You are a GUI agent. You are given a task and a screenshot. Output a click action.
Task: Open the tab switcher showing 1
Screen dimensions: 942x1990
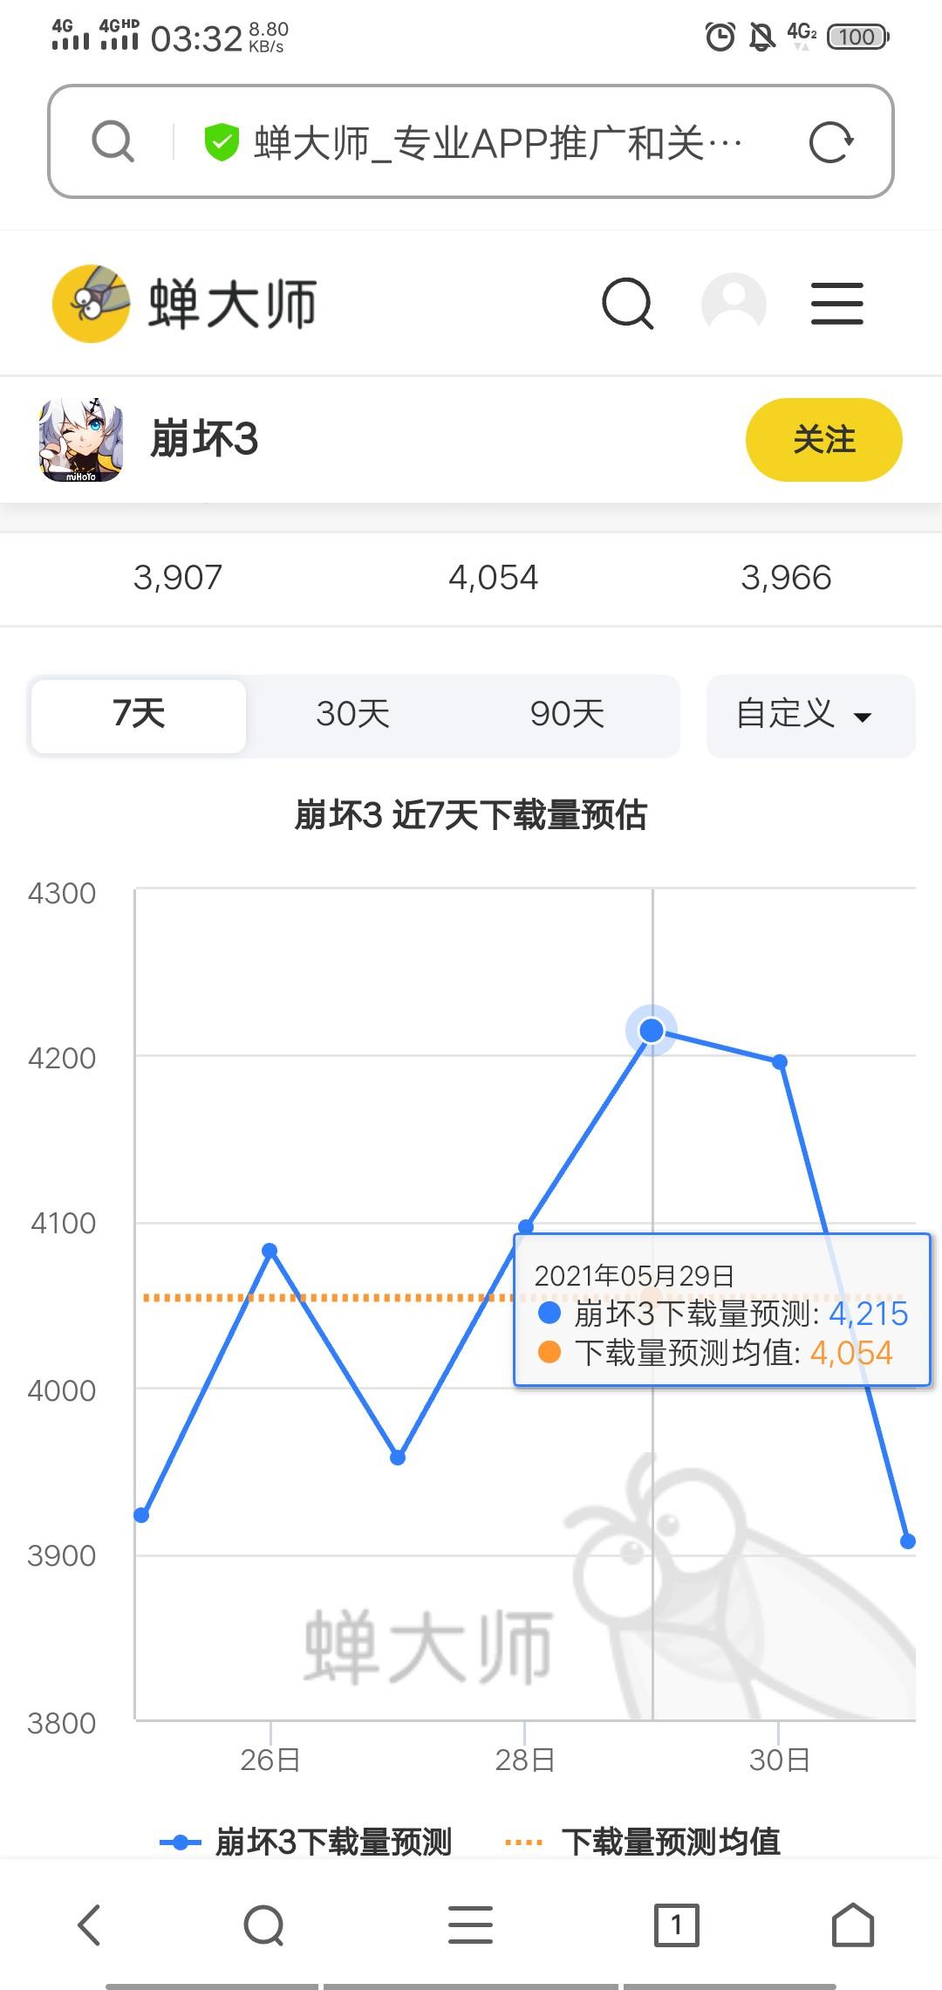677,1925
